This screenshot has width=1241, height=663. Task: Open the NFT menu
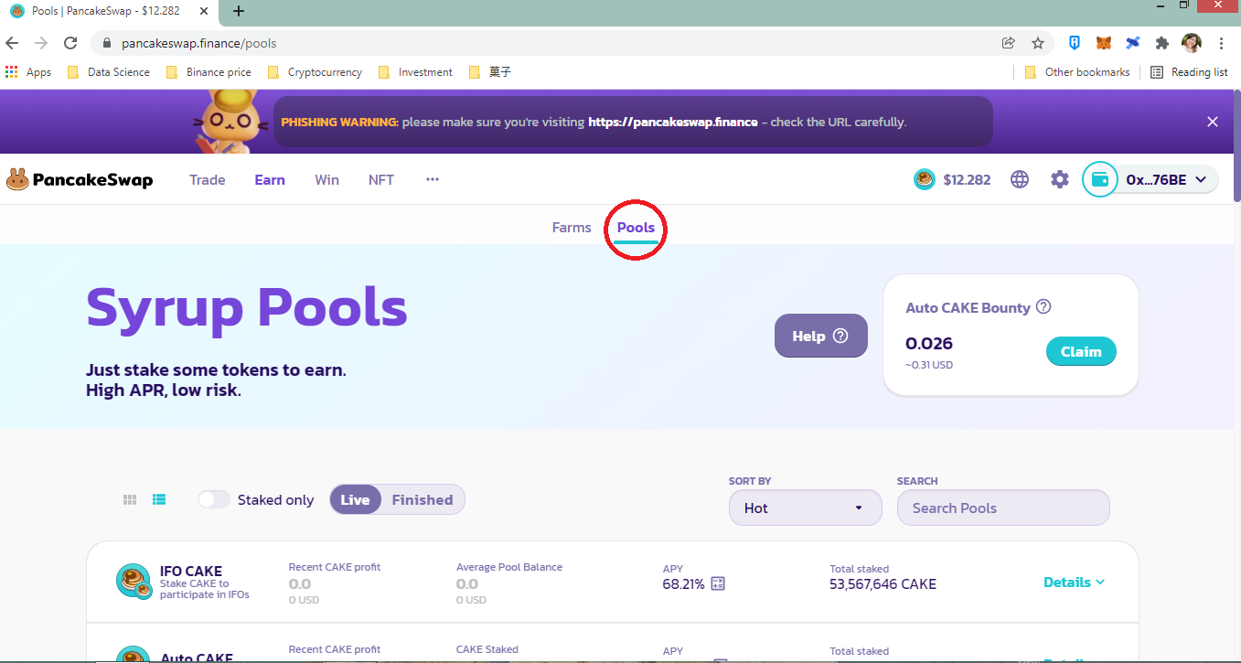(381, 180)
